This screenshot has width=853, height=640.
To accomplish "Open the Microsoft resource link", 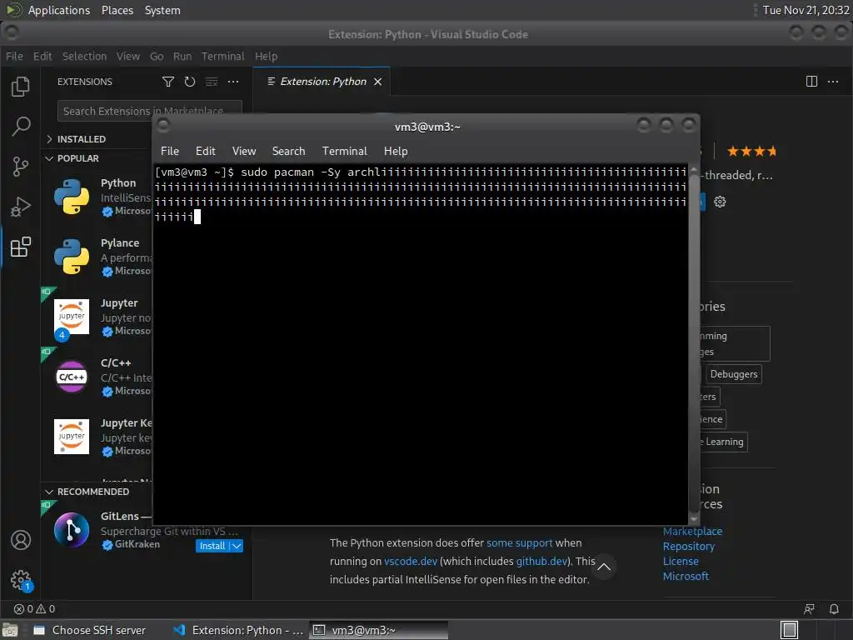I will pyautogui.click(x=686, y=577).
